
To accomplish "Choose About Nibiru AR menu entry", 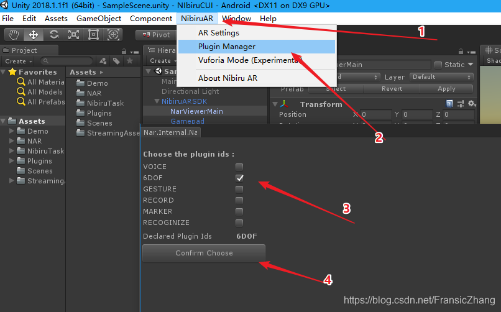I will (x=257, y=78).
